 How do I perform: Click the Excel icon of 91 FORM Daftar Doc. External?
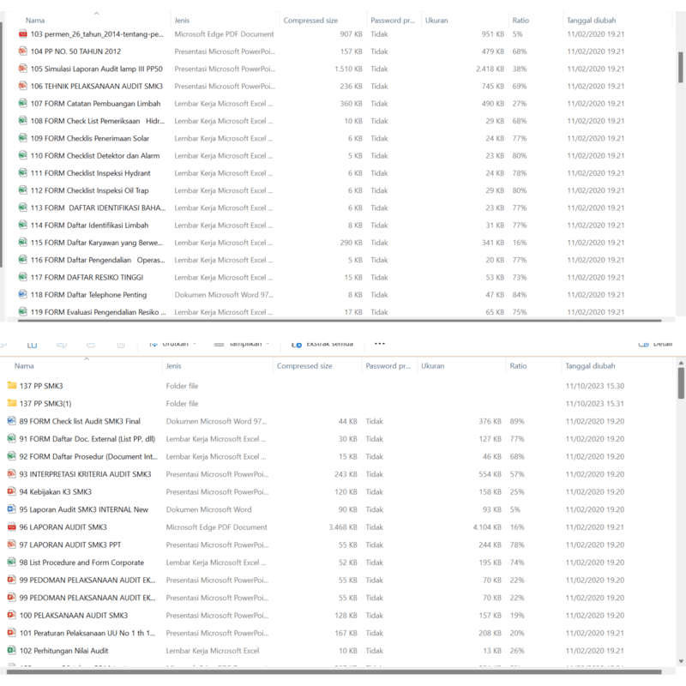click(12, 438)
